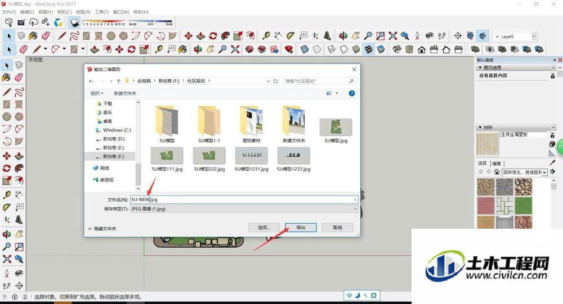This screenshot has width=563, height=304.
Task: Open the 3D Warehouse get models icon
Action: click(x=249, y=49)
